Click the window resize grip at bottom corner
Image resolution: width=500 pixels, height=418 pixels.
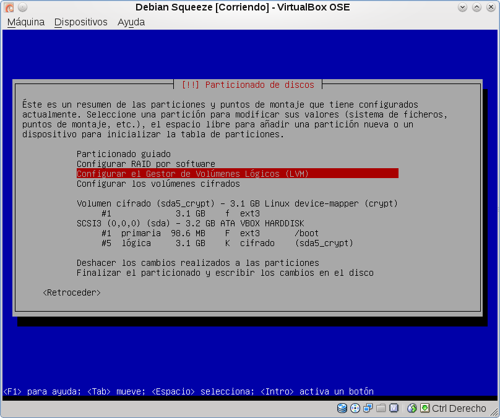click(x=494, y=412)
